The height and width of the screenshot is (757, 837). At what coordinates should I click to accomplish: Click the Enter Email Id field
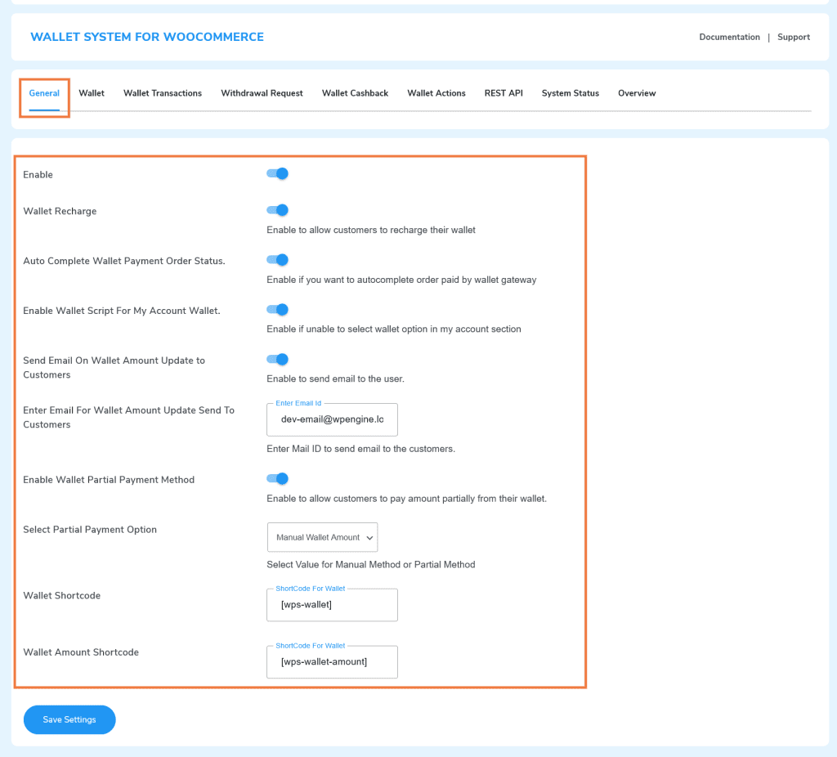click(332, 419)
